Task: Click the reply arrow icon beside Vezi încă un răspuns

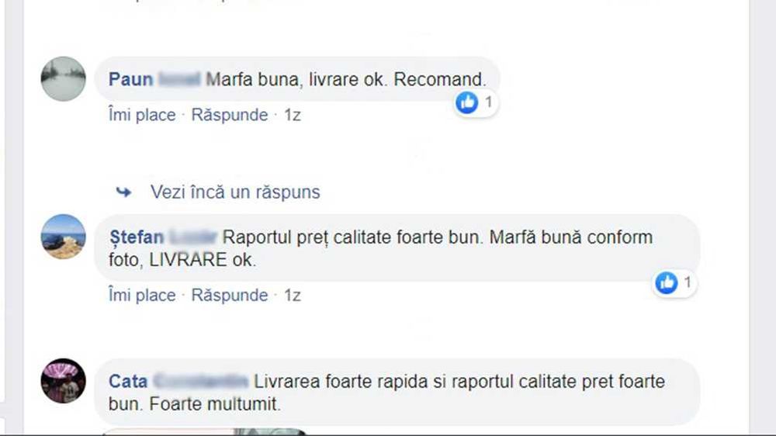Action: [x=123, y=192]
